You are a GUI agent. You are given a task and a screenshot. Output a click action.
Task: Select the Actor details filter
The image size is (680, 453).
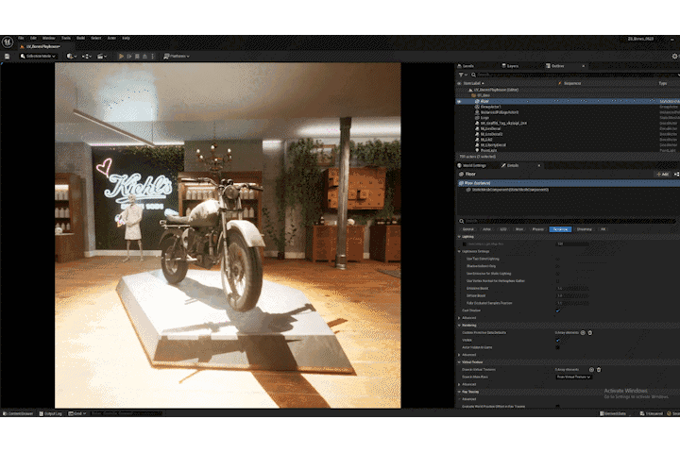click(x=486, y=229)
